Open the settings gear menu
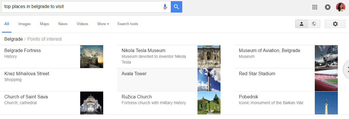The width and height of the screenshot is (349, 119). [x=335, y=24]
